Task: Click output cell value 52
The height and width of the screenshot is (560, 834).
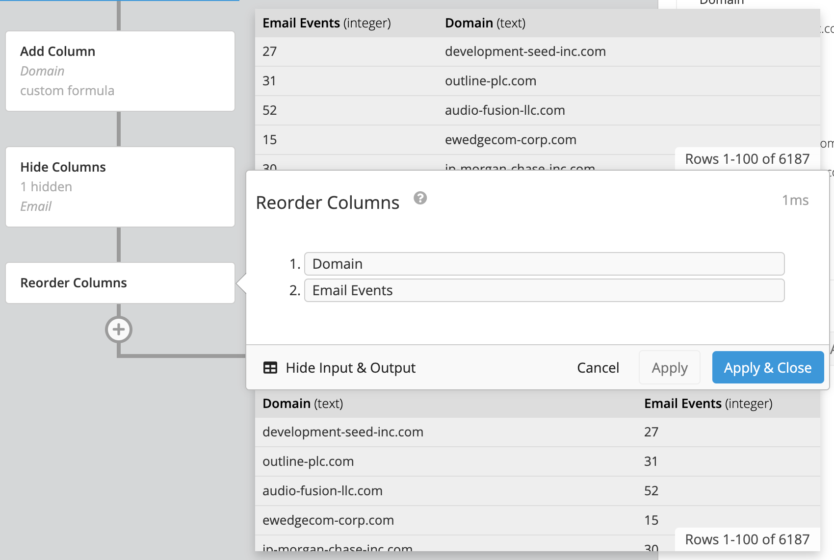Action: pyautogui.click(x=652, y=491)
